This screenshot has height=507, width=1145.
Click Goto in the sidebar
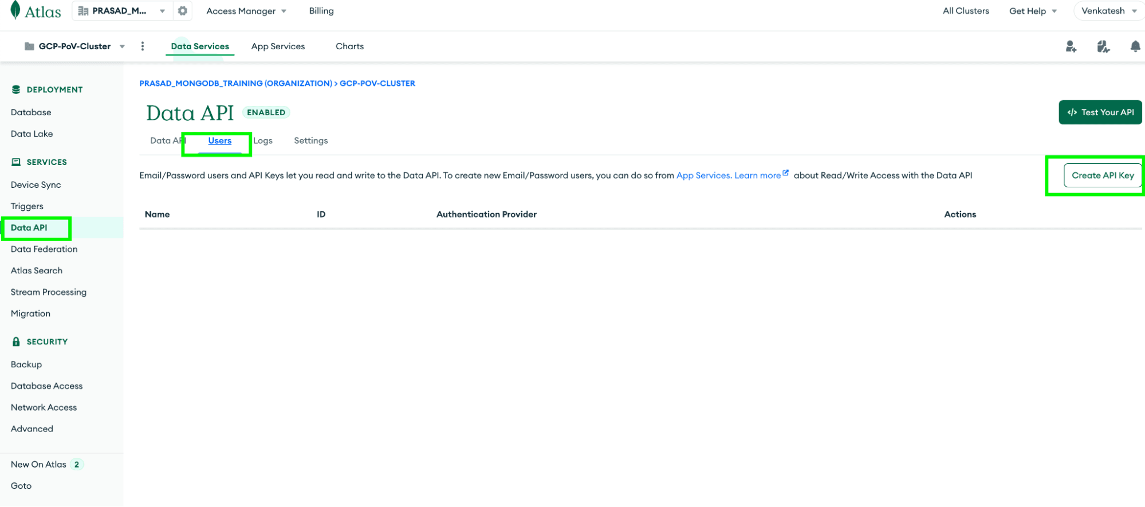click(21, 485)
